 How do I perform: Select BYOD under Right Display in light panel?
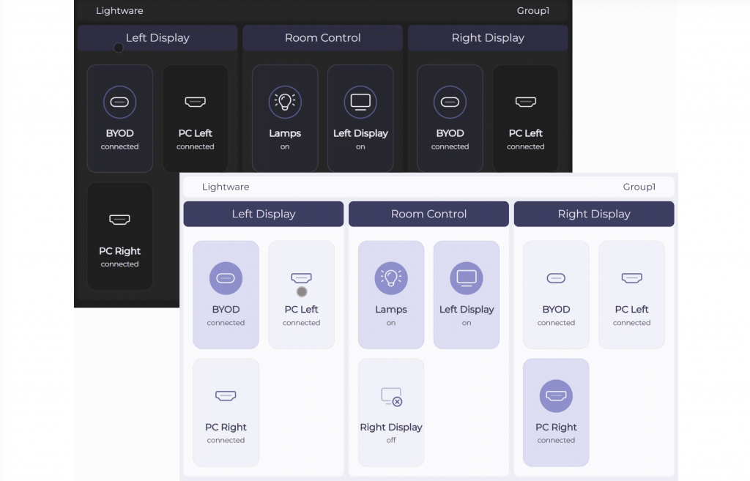556,294
